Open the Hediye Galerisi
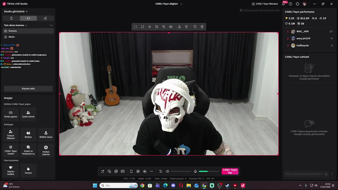 coord(46,150)
